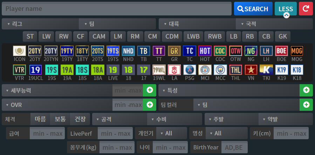This screenshot has height=155, width=315.
Task: Select the 20TS season badge
Action: tap(98, 51)
